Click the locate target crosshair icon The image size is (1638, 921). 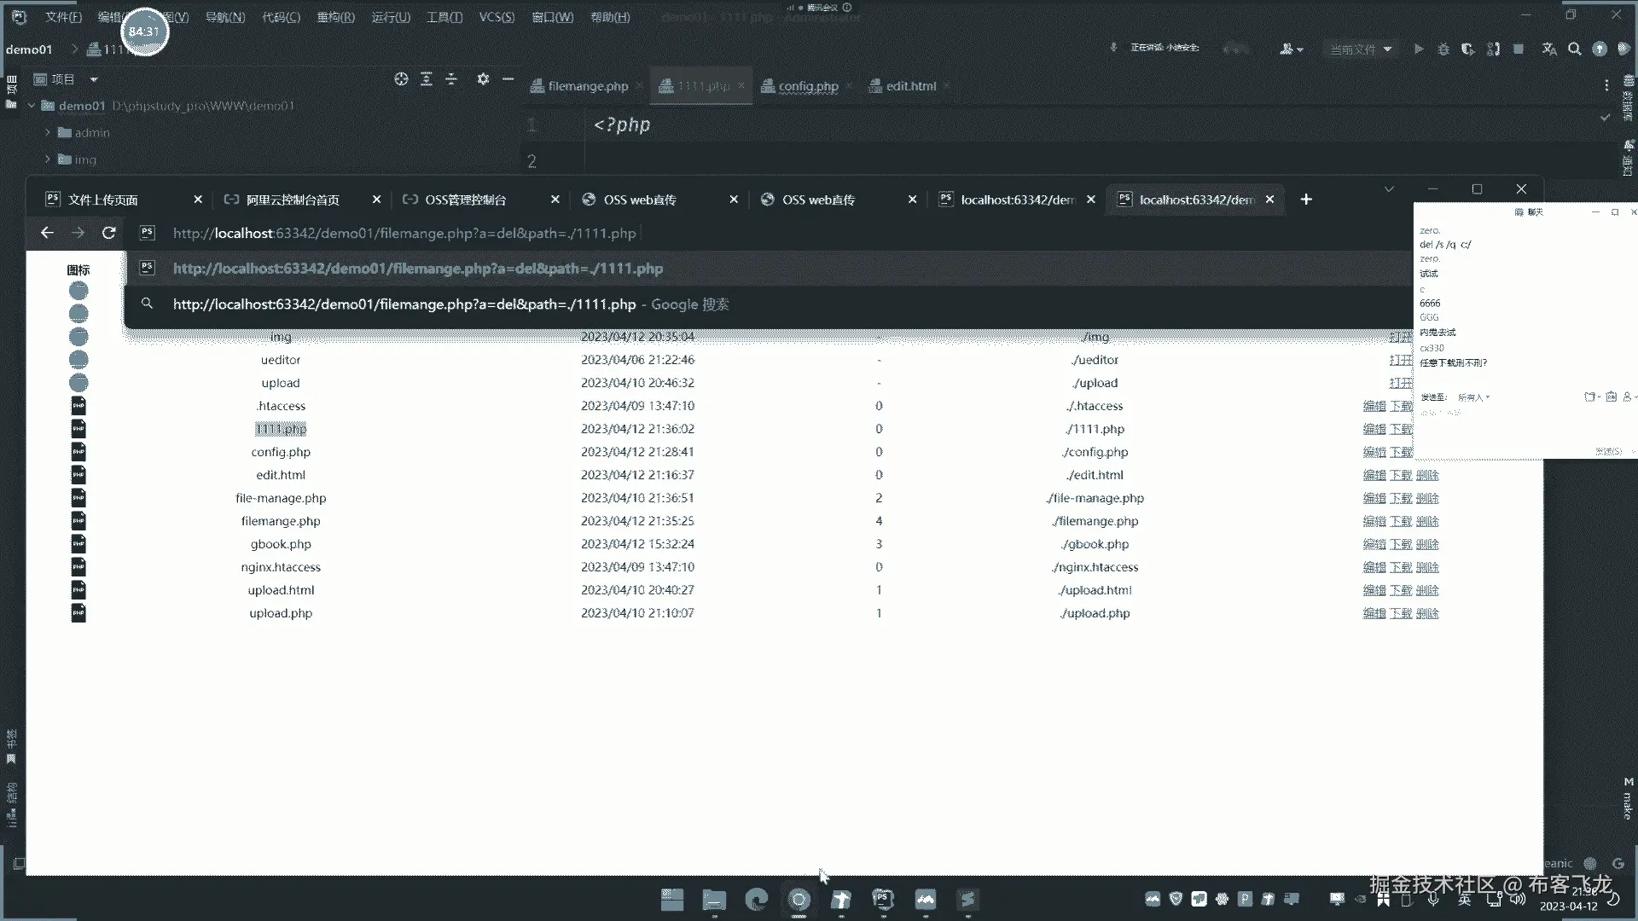pos(401,79)
